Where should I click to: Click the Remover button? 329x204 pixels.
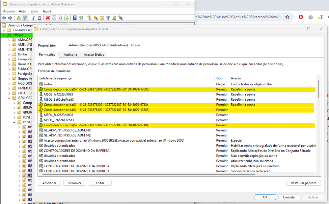pos(75,183)
